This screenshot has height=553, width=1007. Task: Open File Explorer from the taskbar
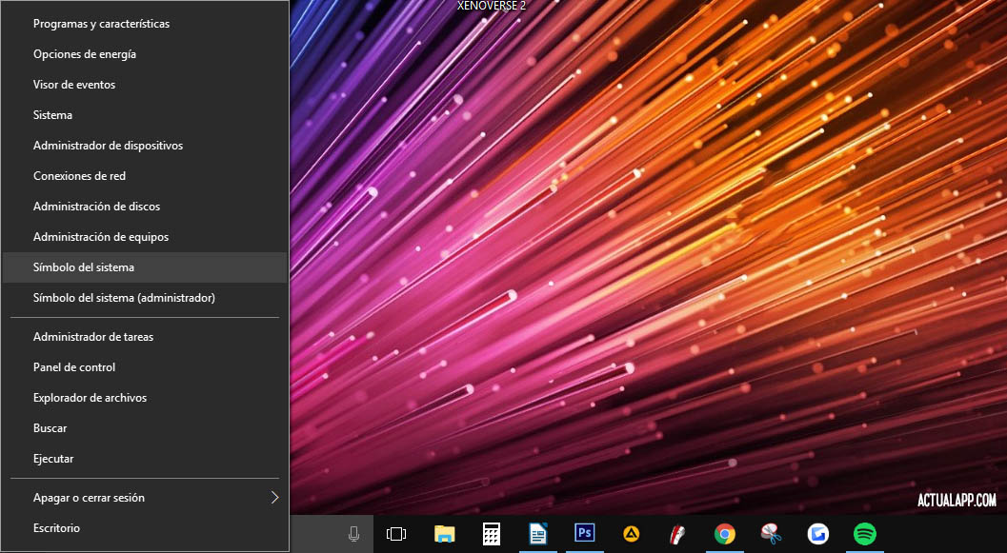point(444,534)
